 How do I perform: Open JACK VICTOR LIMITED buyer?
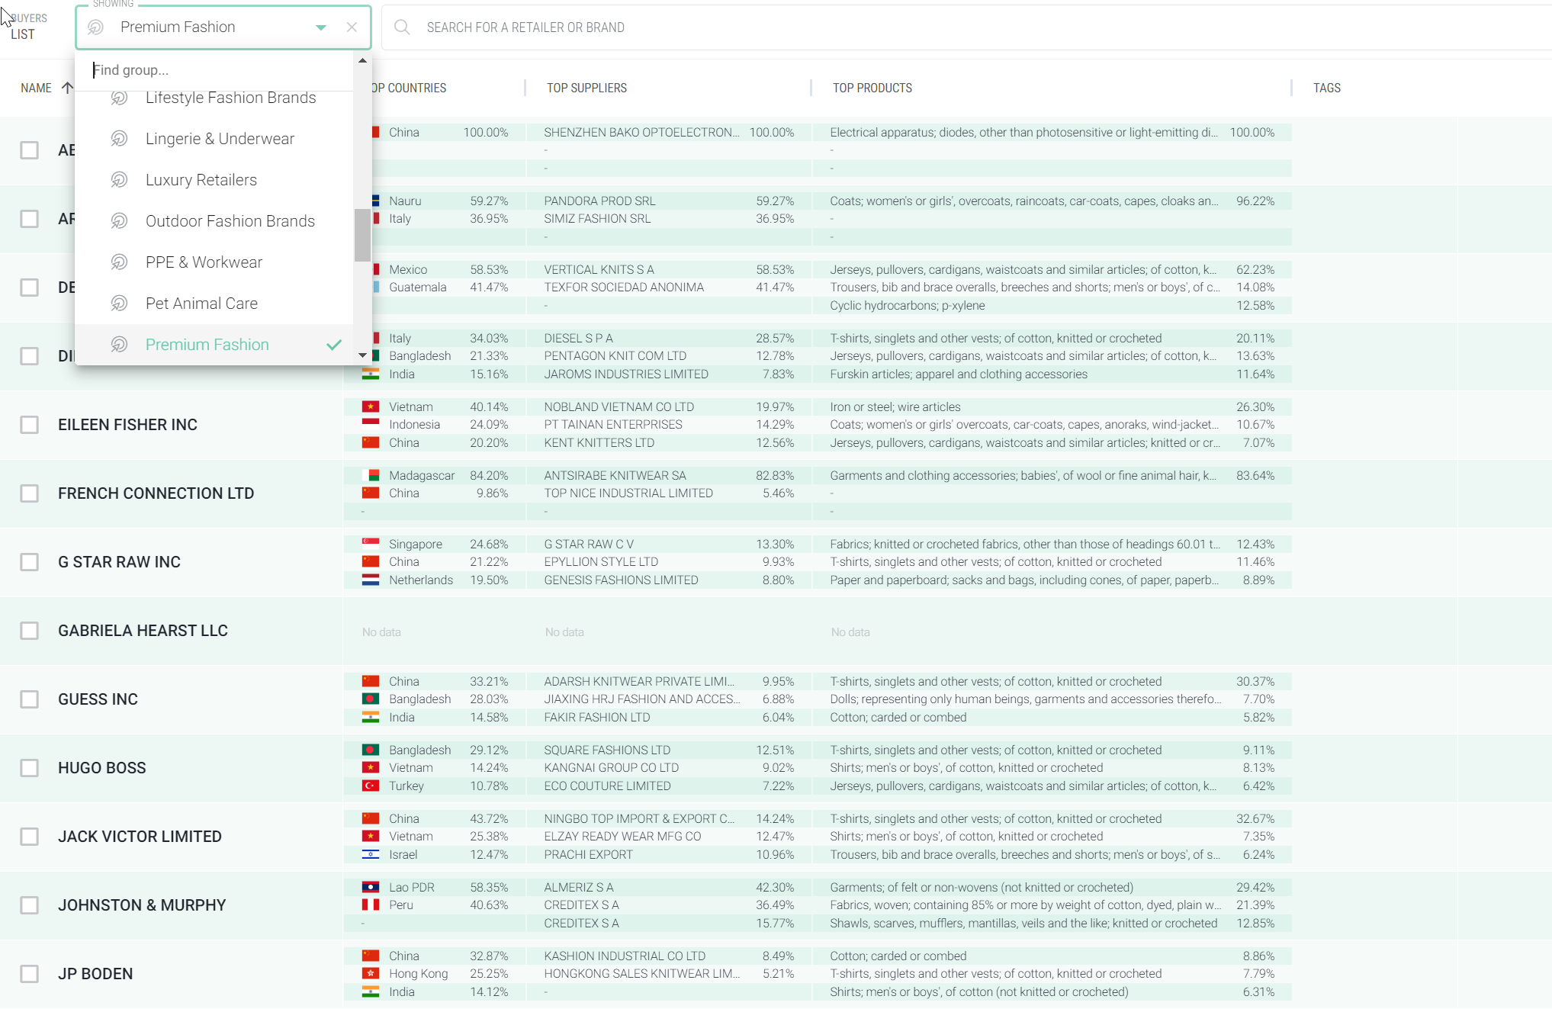[x=140, y=837]
